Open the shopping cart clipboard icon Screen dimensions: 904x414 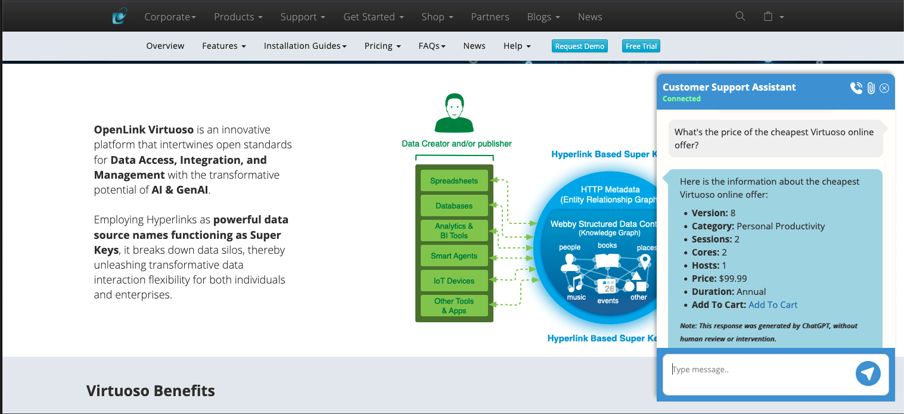(x=768, y=16)
